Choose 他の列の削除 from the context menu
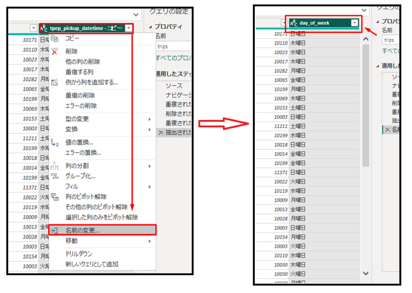412x293 pixels. [83, 62]
